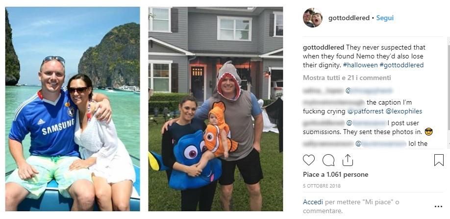450x219 pixels.
Task: Open comments via speech bubble icon
Action: point(328,160)
